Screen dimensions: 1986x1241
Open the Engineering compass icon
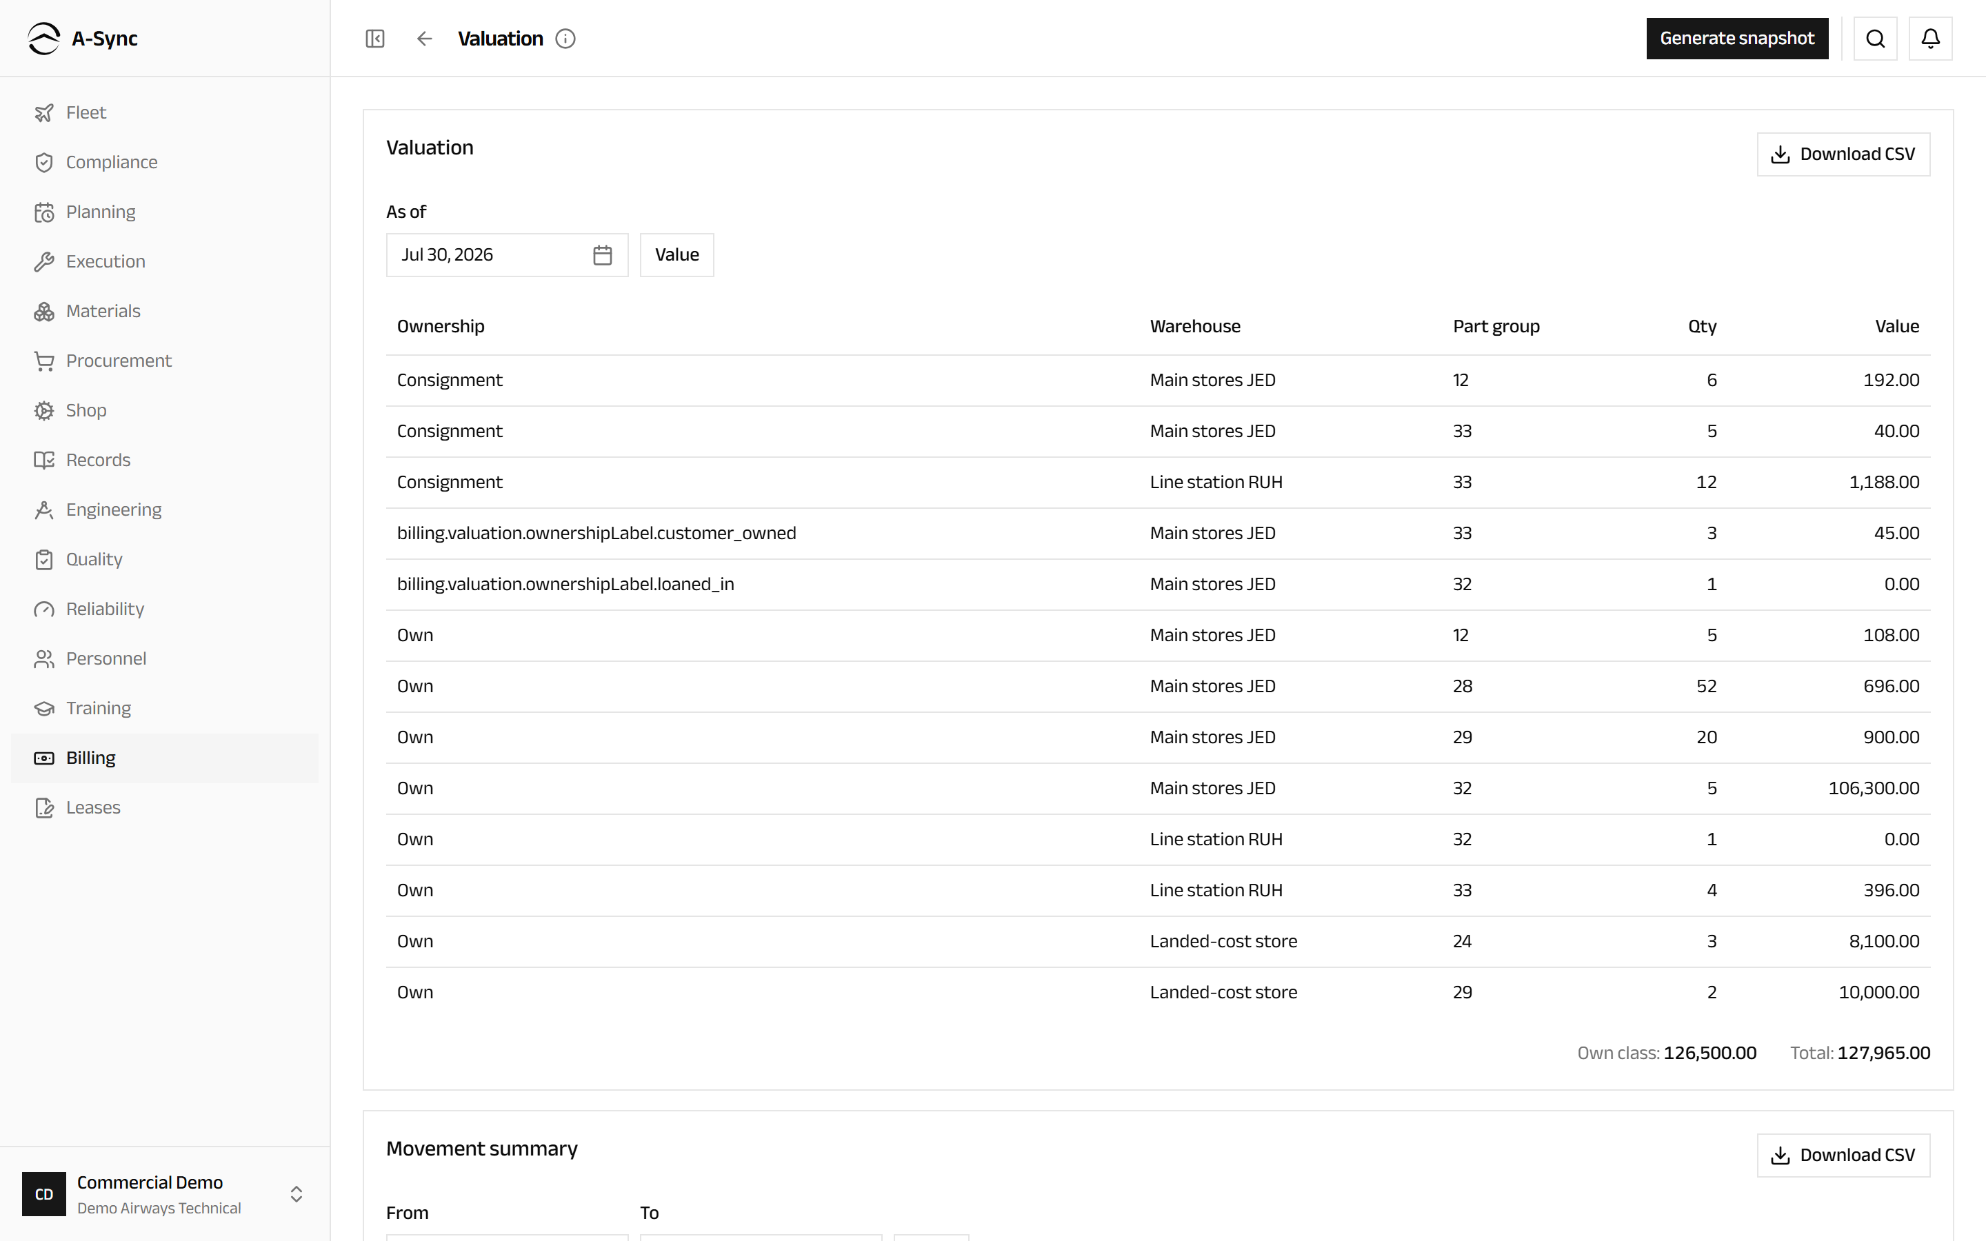coord(44,509)
